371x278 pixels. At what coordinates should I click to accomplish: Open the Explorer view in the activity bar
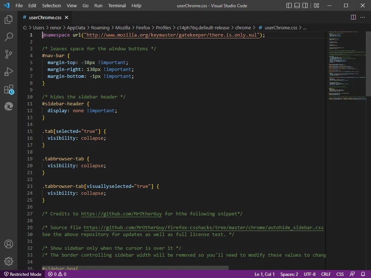pyautogui.click(x=9, y=20)
